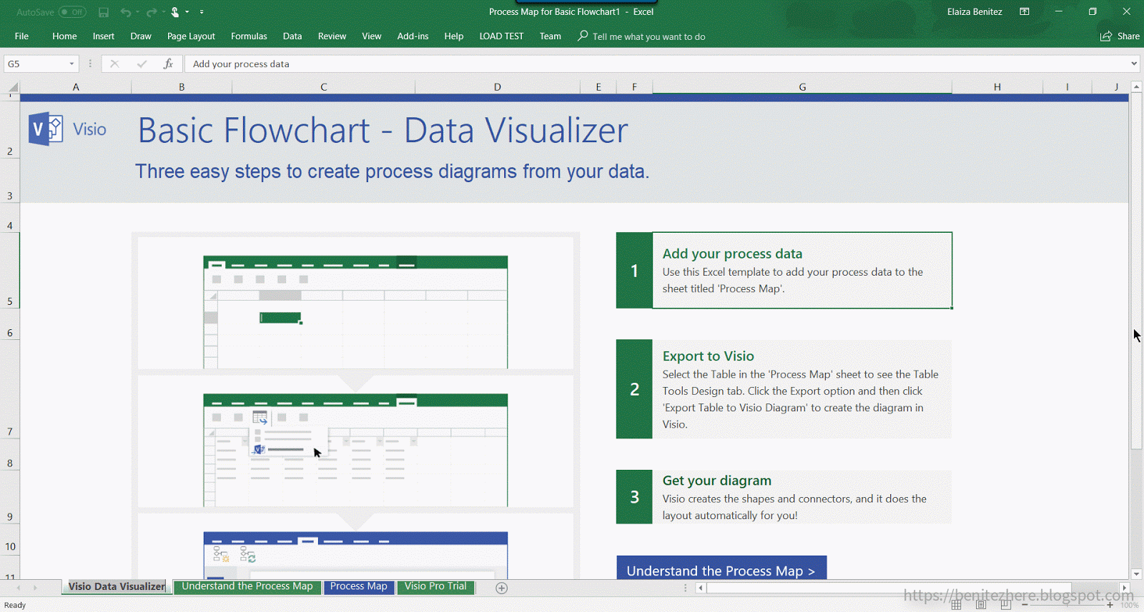
Task: Select column G header
Action: (802, 87)
